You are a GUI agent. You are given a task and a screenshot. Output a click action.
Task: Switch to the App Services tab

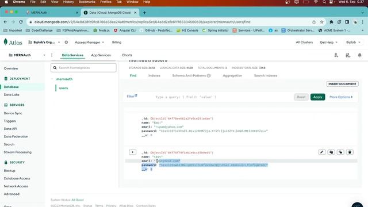pyautogui.click(x=101, y=55)
